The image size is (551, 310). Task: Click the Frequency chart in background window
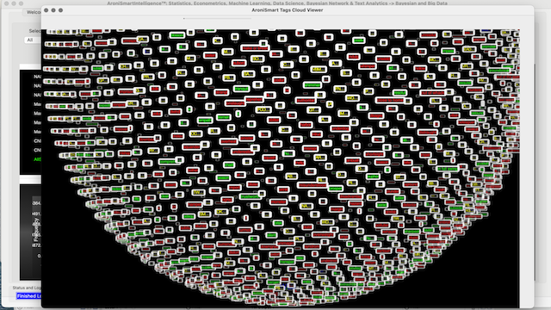pos(31,232)
